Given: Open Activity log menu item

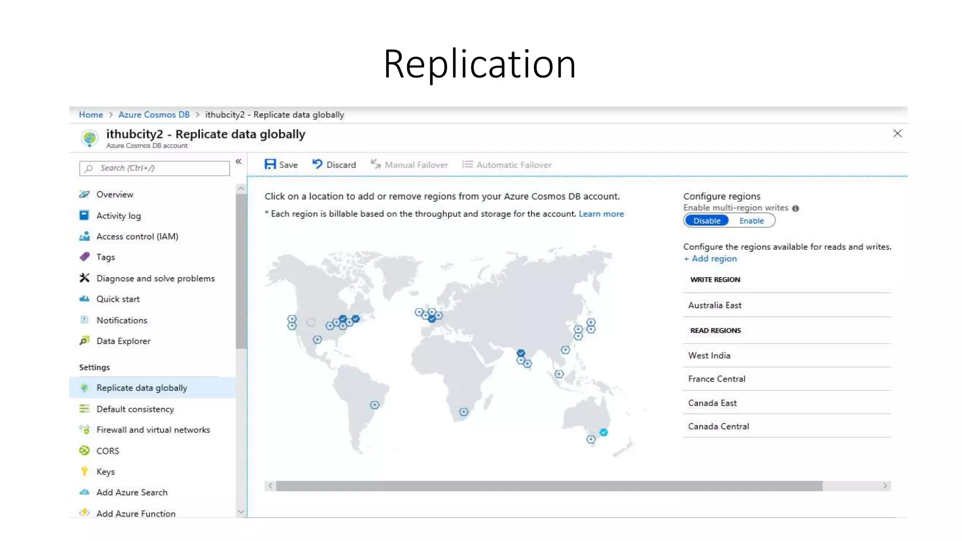Looking at the screenshot, I should (x=118, y=216).
